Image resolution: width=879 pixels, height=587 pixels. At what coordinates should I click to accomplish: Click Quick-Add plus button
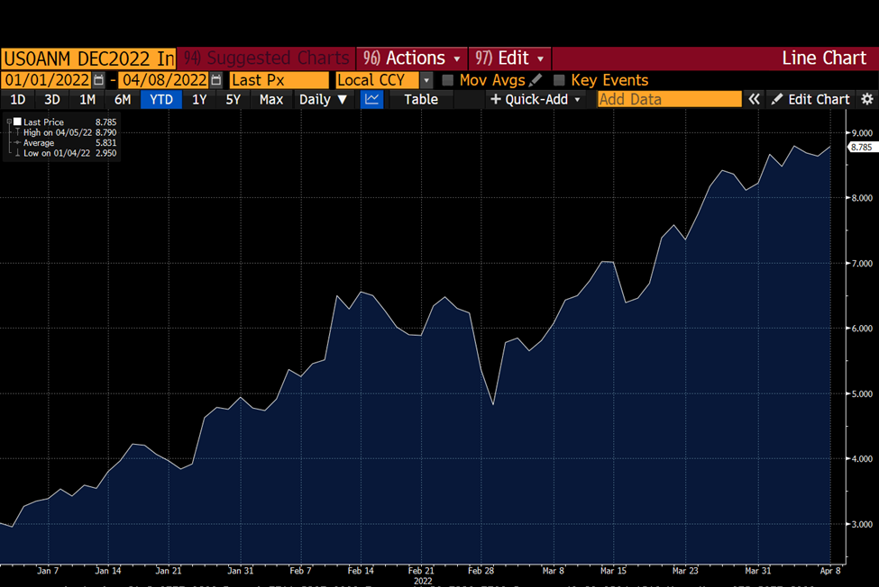point(534,100)
